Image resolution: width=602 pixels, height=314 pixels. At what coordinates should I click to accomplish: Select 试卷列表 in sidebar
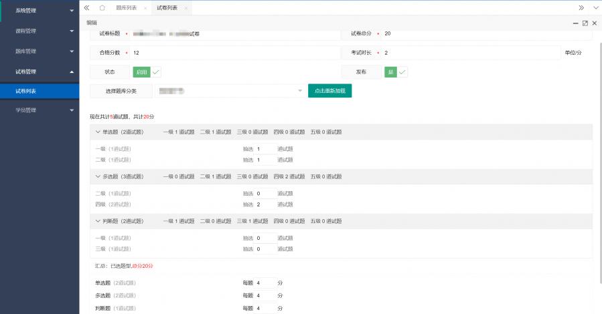tap(40, 91)
